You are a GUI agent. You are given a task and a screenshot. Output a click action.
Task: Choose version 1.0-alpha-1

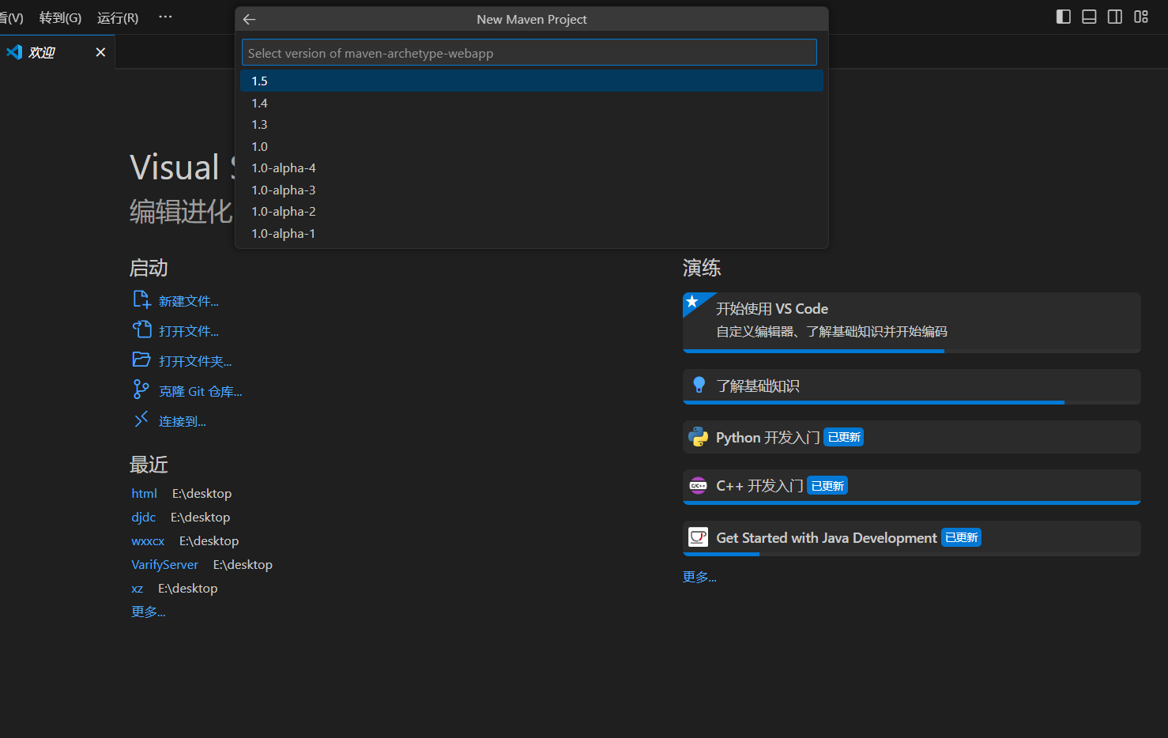532,233
